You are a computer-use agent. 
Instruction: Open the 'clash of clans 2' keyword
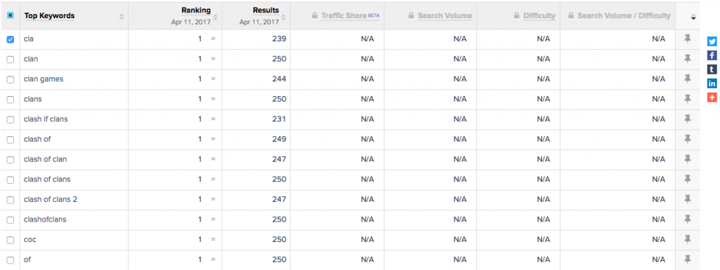[51, 200]
